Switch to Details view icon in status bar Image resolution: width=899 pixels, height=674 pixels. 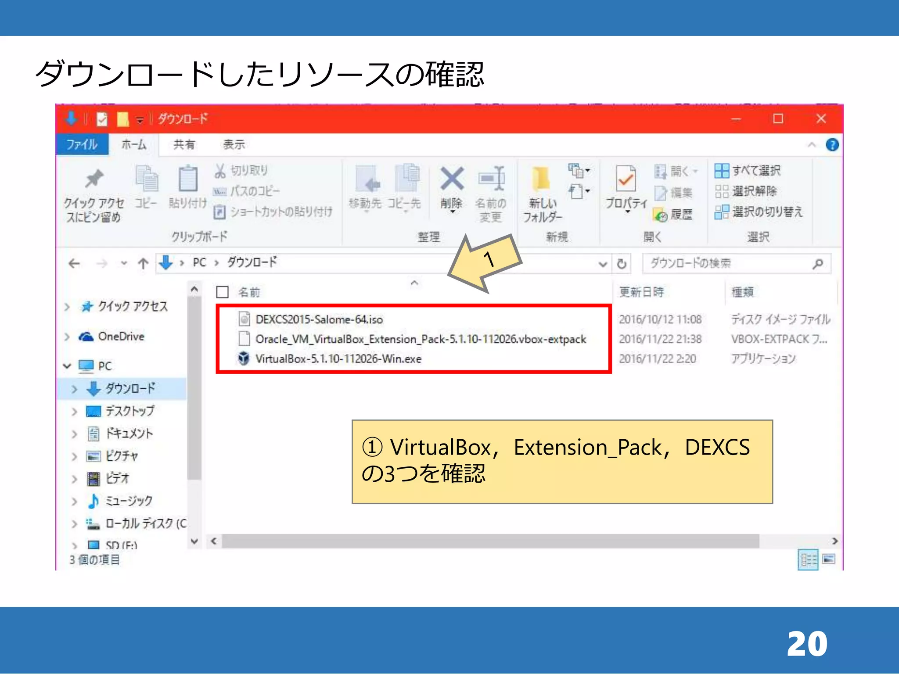[x=808, y=559]
